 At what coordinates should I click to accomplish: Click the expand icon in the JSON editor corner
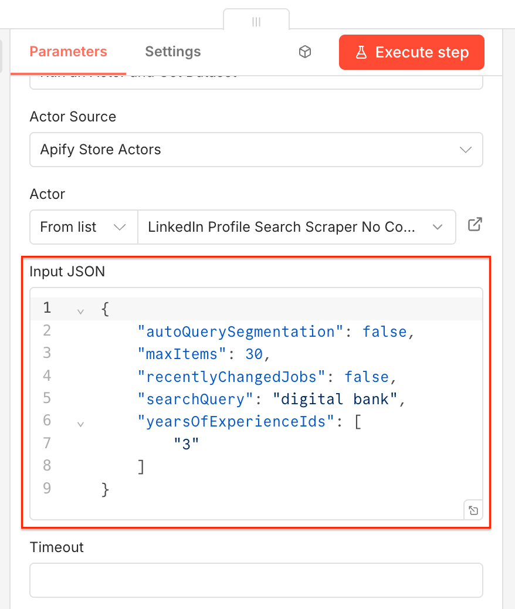coord(473,510)
